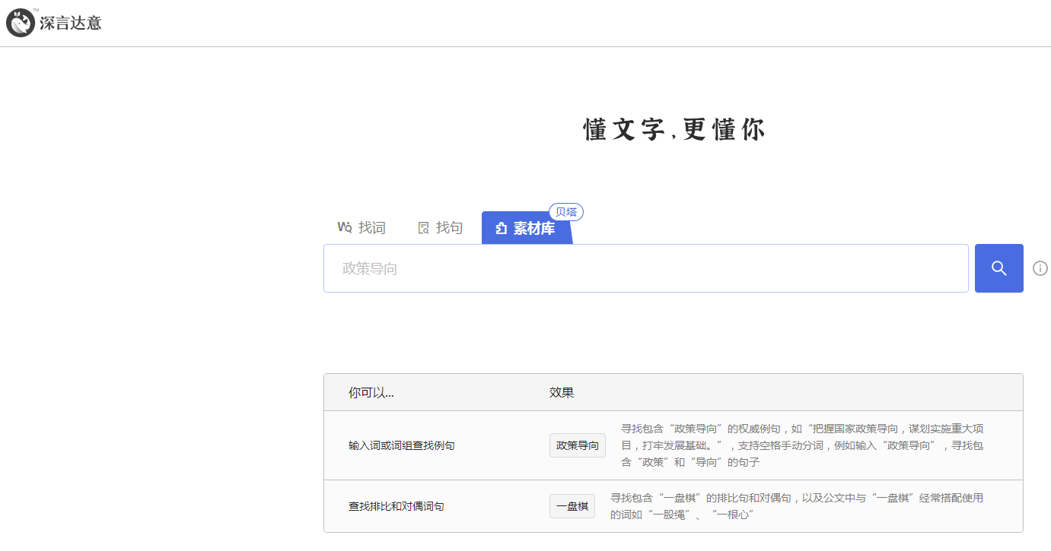
Task: Click the blue magnifier search button
Action: click(x=998, y=268)
